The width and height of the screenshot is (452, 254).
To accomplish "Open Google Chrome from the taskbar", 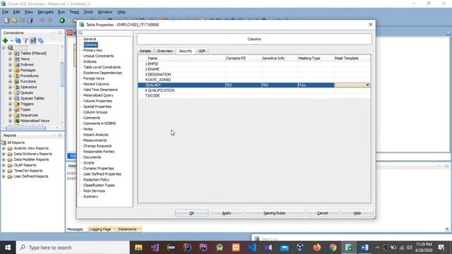I will tap(333, 248).
